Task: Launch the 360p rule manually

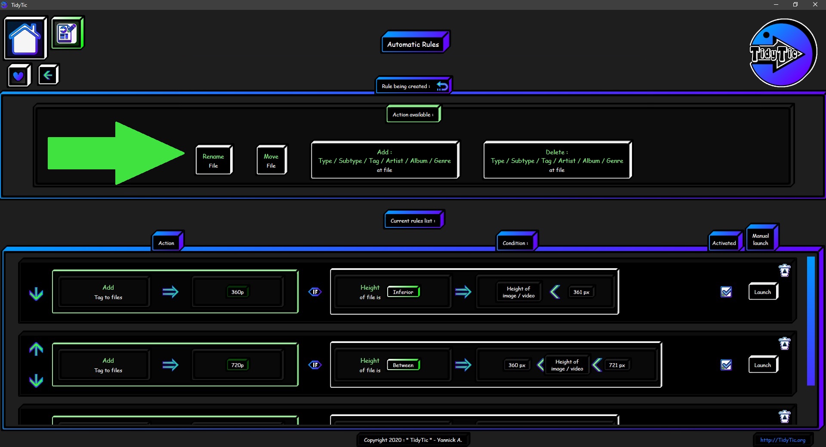Action: coord(763,292)
